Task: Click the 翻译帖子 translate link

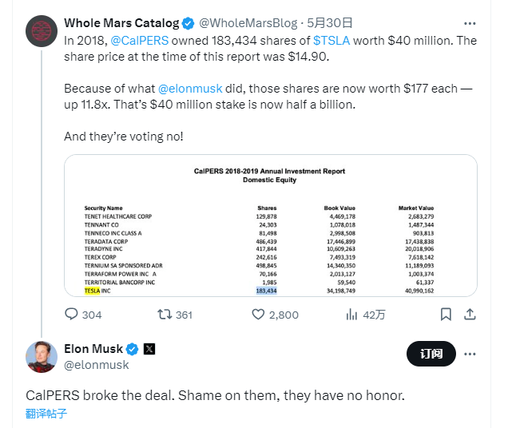Action: click(x=46, y=414)
